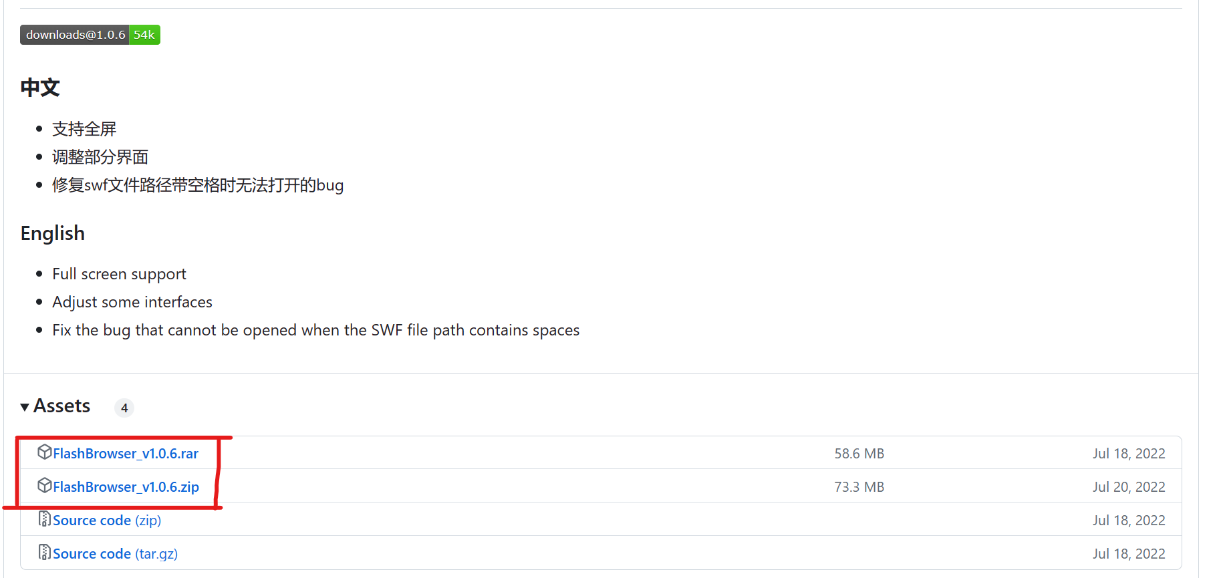Click the downloads@1.0.6 badge label
1215x578 pixels.
[75, 35]
